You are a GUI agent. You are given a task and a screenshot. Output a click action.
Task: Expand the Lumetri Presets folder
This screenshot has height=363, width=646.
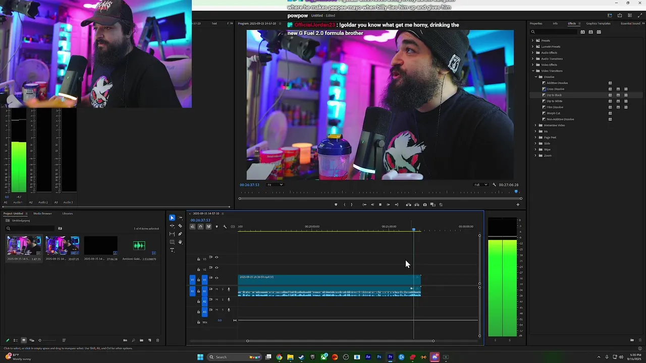click(532, 46)
